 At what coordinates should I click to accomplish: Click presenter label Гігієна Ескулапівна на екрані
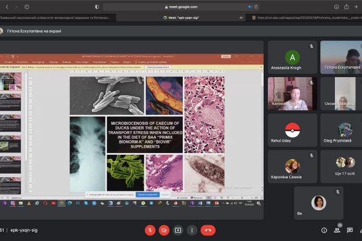pyautogui.click(x=34, y=31)
